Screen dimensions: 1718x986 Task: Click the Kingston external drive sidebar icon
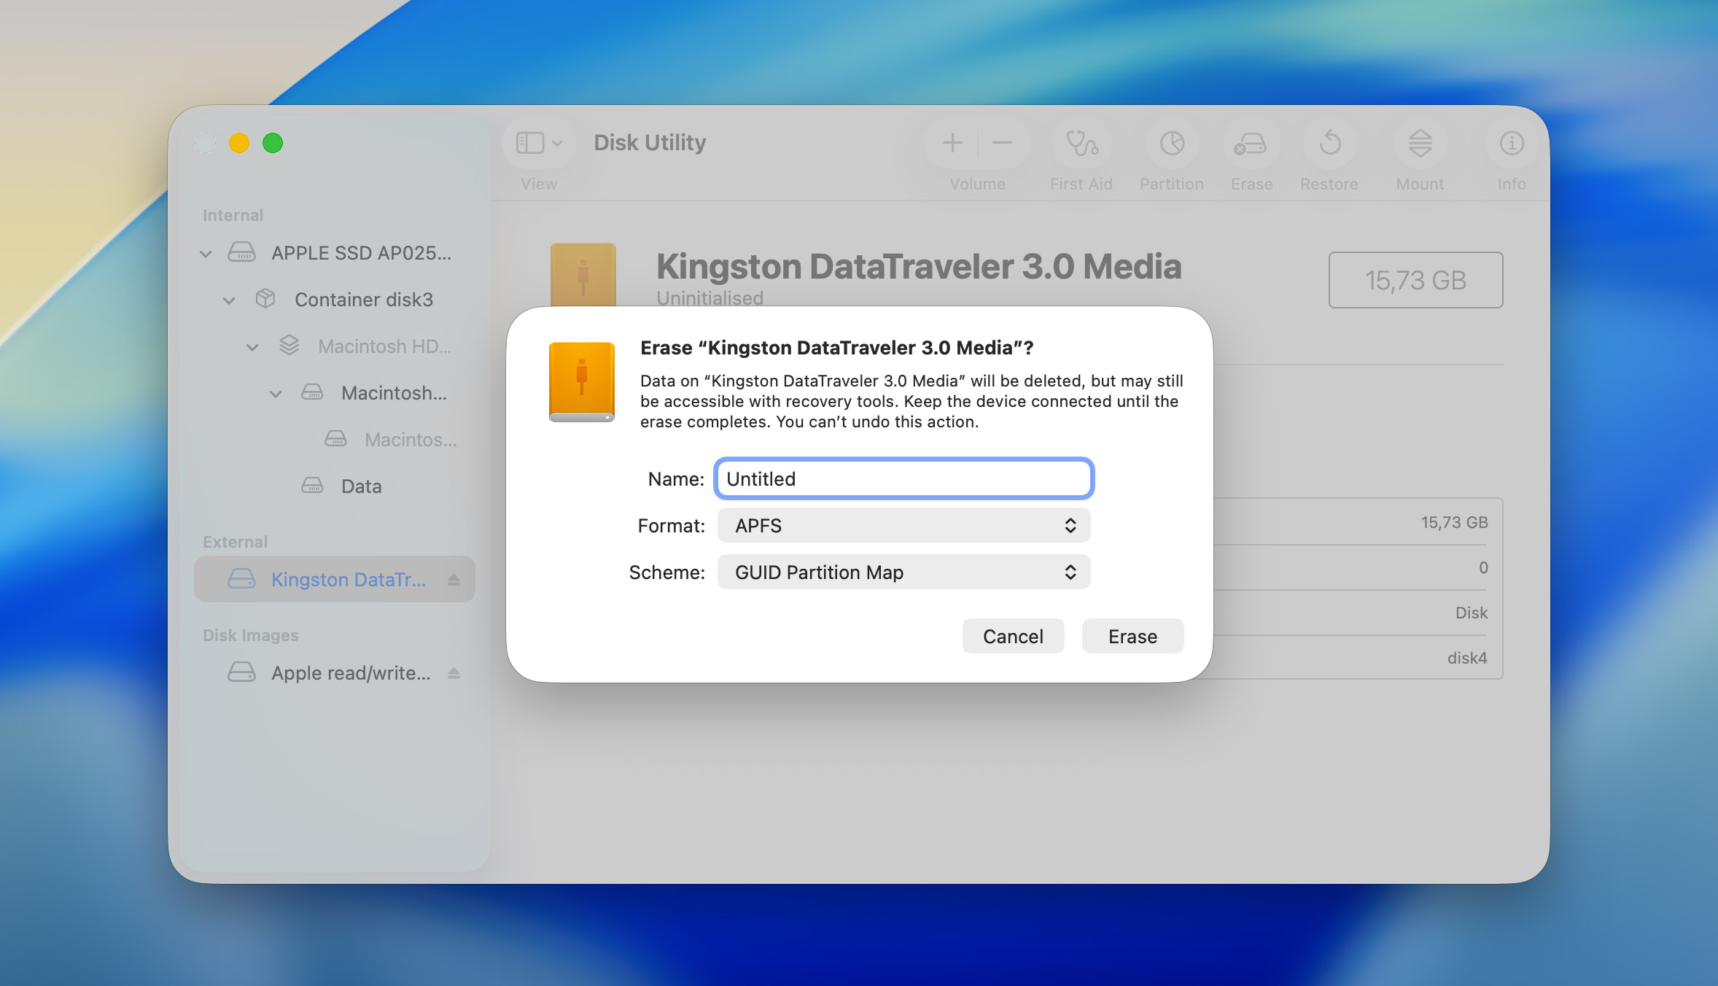(x=241, y=580)
